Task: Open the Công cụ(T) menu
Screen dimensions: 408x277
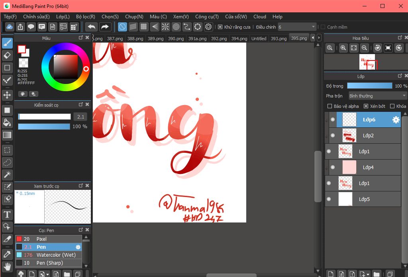Action: [207, 17]
